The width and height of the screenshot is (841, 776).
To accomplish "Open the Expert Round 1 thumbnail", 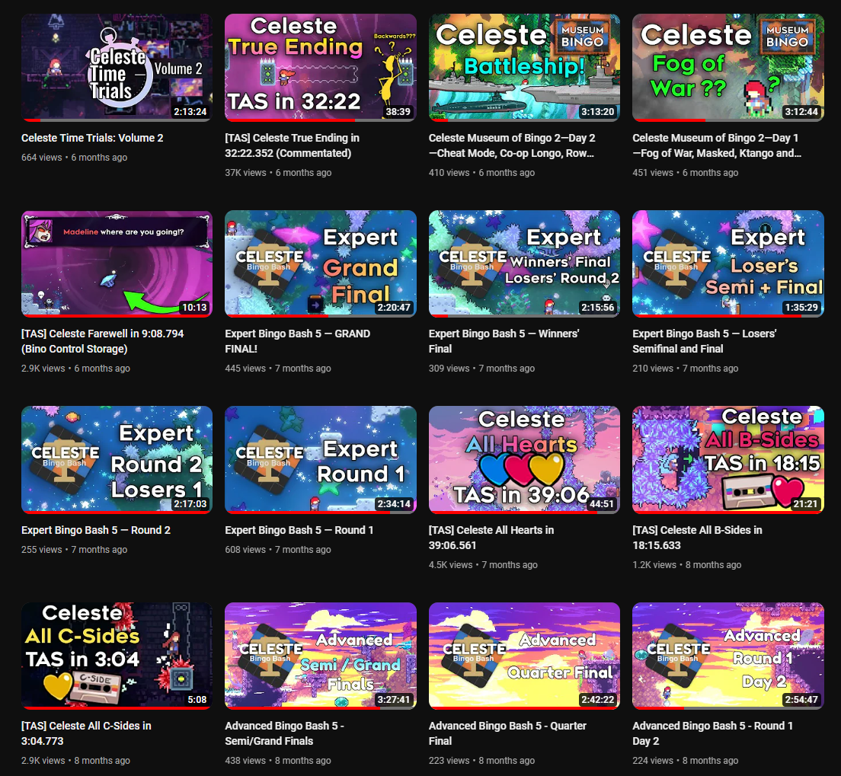I will (320, 460).
